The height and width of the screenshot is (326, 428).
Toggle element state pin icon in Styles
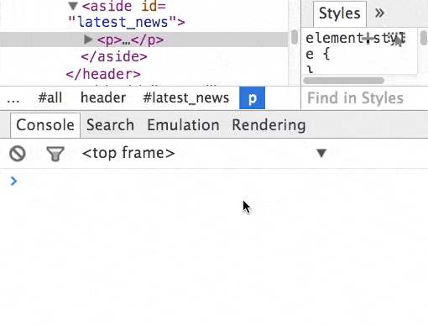click(397, 39)
